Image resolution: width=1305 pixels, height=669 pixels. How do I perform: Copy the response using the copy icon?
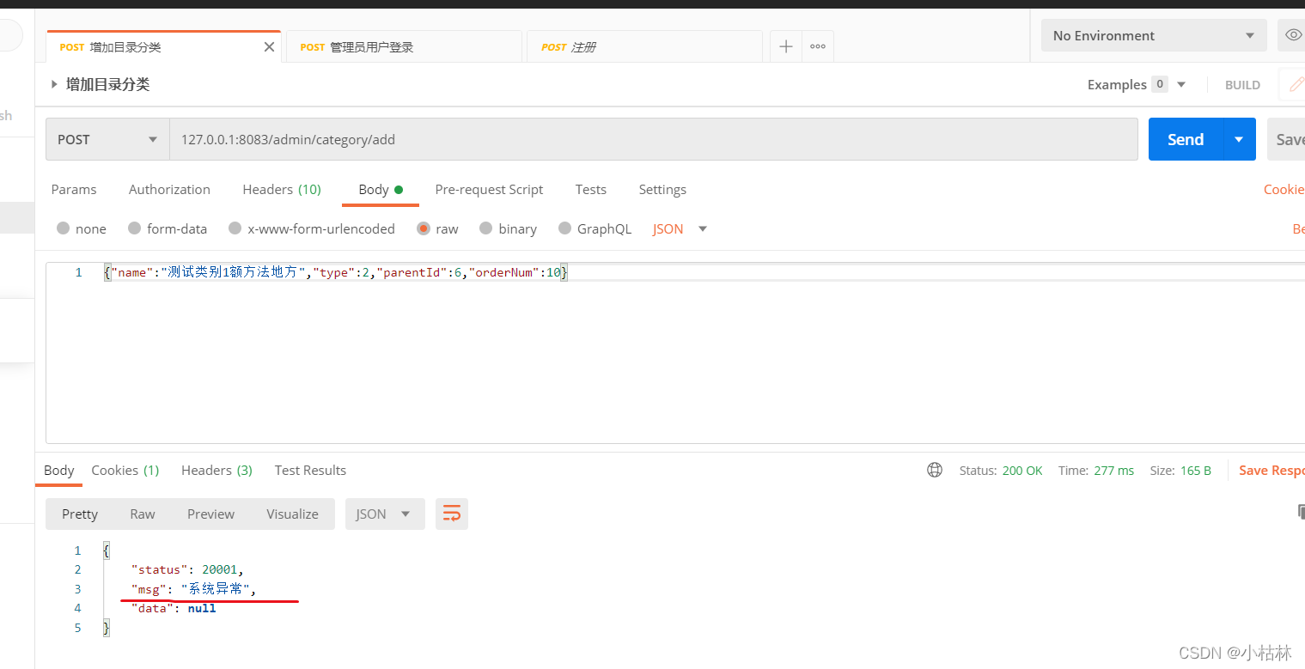[x=1300, y=511]
